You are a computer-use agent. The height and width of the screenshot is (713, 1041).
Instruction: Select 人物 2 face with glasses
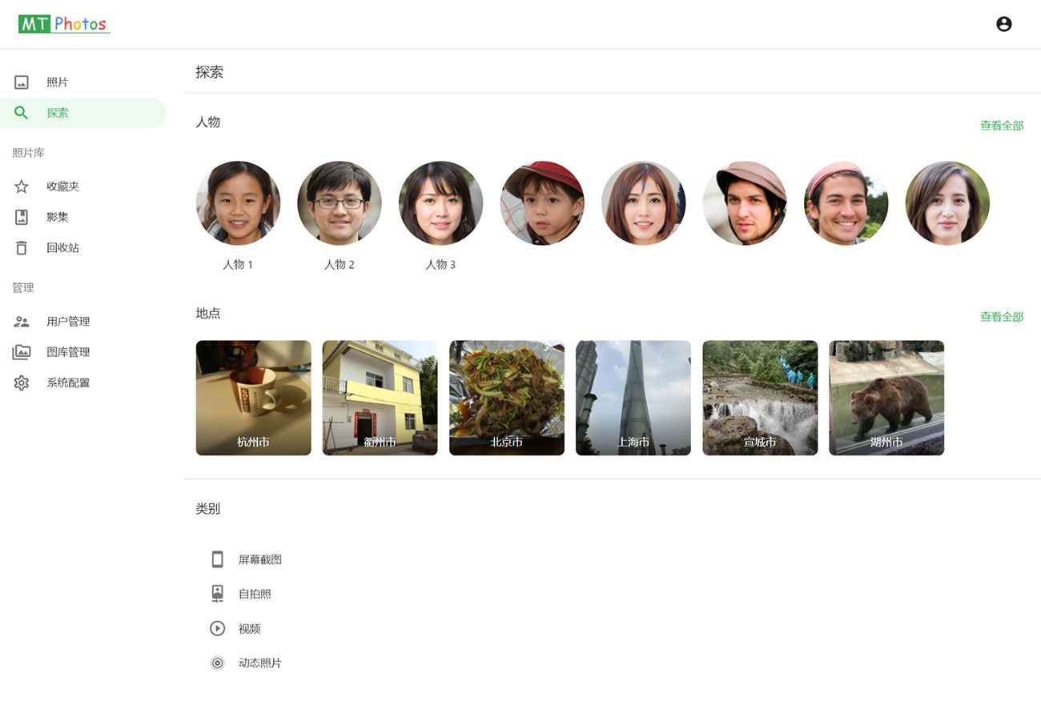(340, 203)
